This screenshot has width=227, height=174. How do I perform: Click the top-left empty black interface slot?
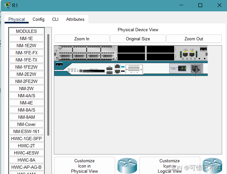(131, 49)
